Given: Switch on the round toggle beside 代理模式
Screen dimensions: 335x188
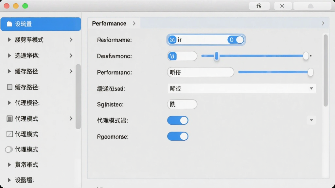Looking at the screenshot, I should coord(9,149).
